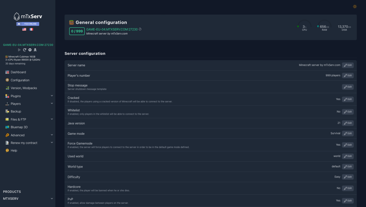Open the Dashboard page

point(18,72)
